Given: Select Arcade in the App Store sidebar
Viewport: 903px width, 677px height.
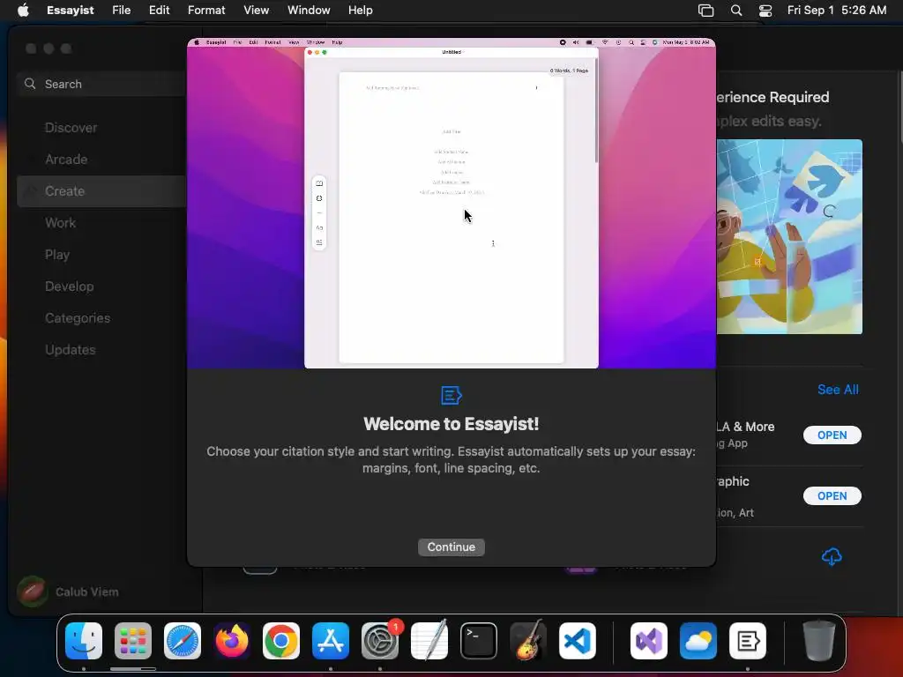Looking at the screenshot, I should coord(66,160).
